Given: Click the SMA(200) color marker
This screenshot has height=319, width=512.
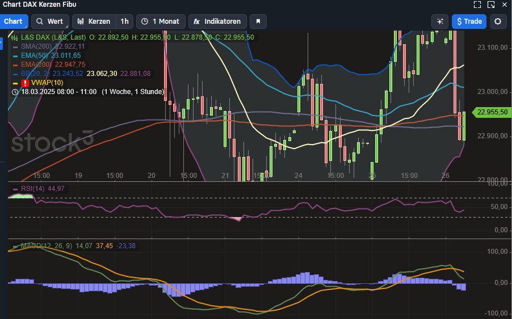Looking at the screenshot, I should point(15,47).
